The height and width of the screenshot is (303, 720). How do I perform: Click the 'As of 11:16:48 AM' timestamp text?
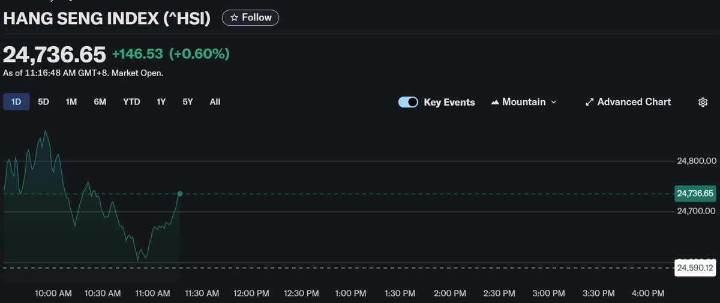pos(83,73)
